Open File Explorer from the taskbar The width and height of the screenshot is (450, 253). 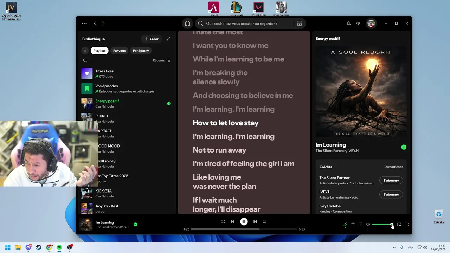18,247
